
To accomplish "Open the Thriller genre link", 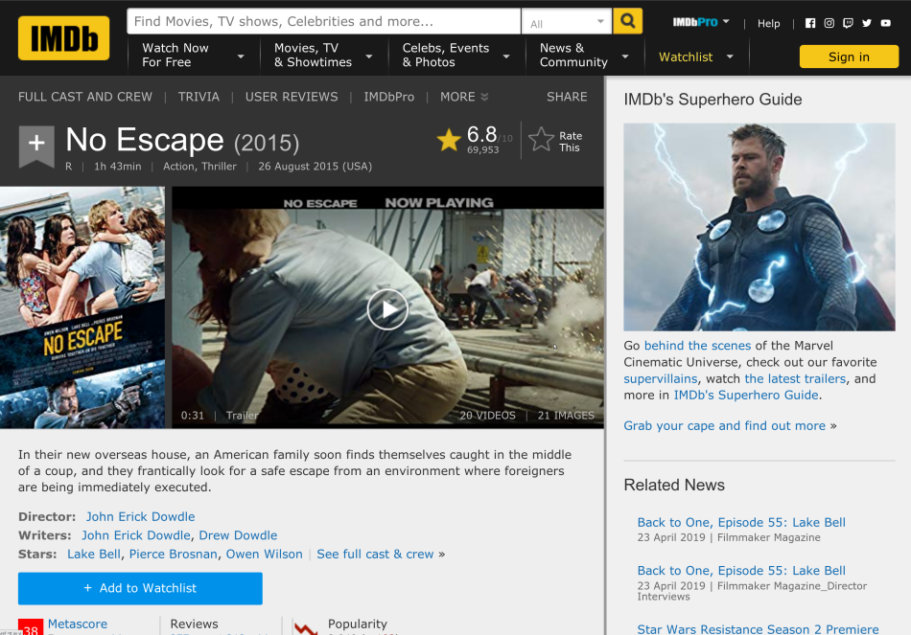I will pos(219,166).
